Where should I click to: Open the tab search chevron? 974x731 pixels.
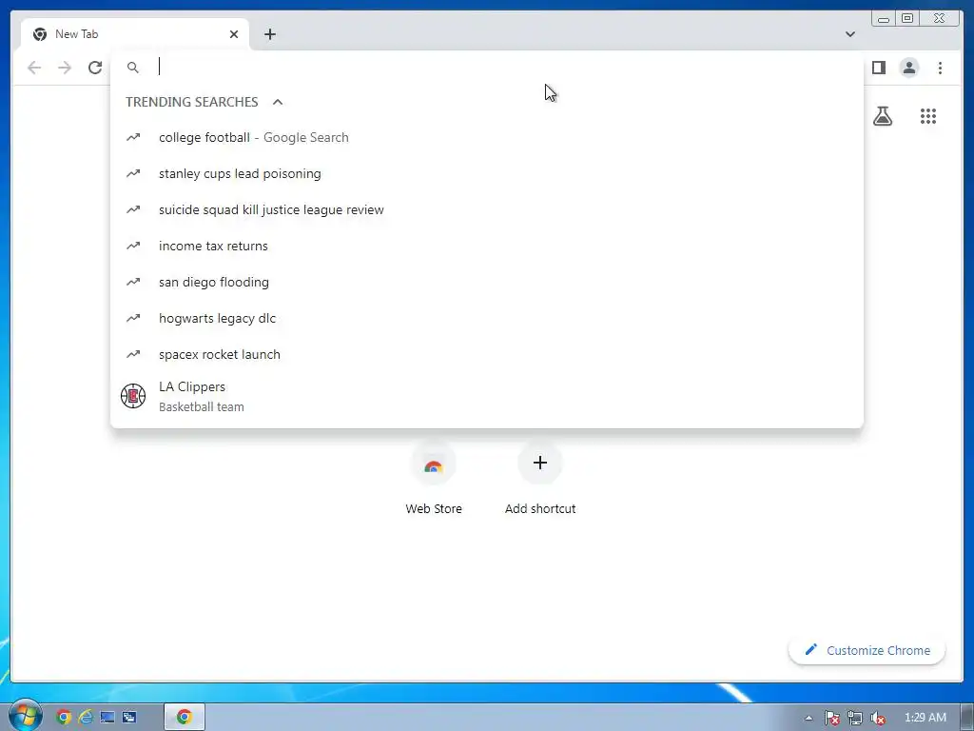pyautogui.click(x=849, y=34)
